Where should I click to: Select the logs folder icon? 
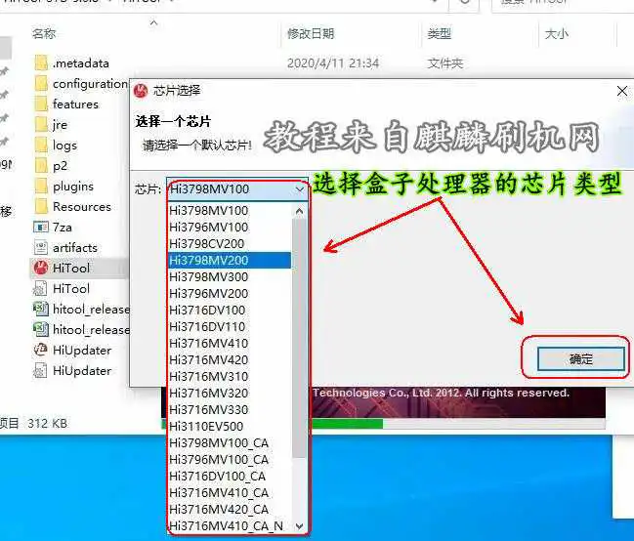(x=41, y=146)
